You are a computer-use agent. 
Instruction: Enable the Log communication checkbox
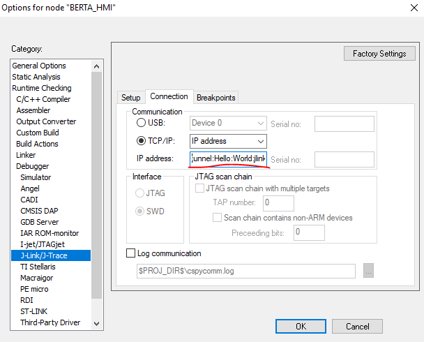coord(130,253)
